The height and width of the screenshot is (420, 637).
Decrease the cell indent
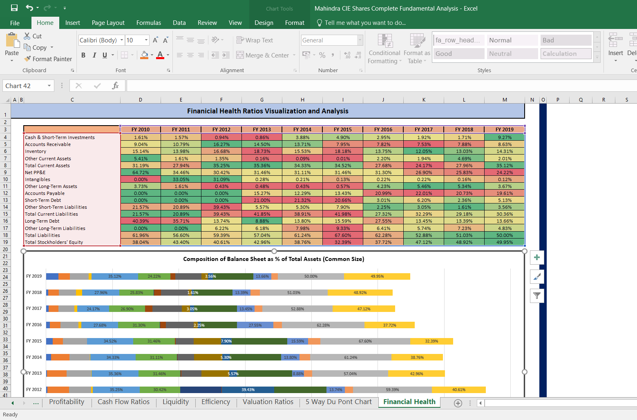pyautogui.click(x=215, y=55)
